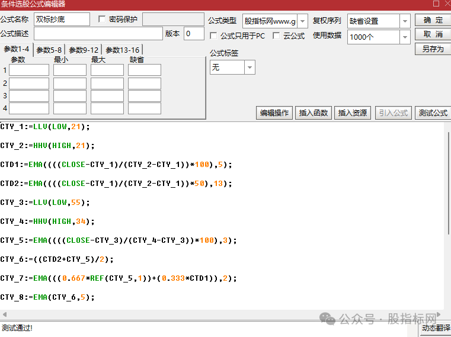Select the 参数13-16 tab
The image size is (451, 337).
pyautogui.click(x=123, y=50)
